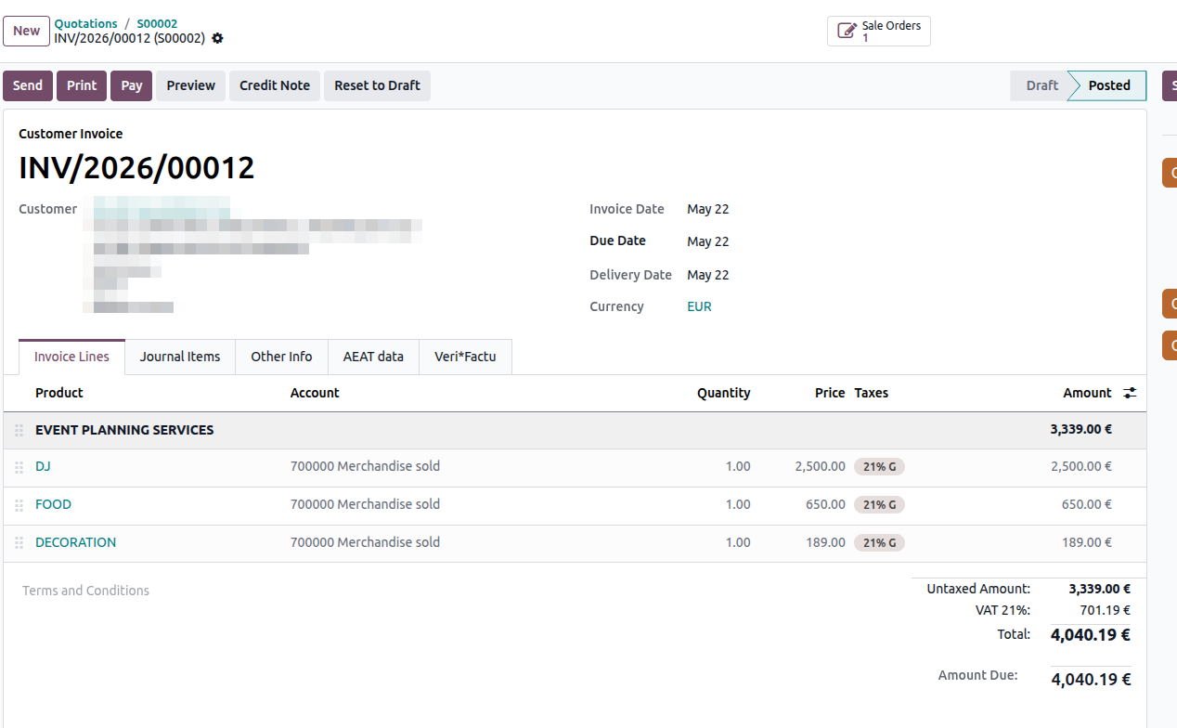Click the Price column header
This screenshot has height=728, width=1177.
click(830, 393)
